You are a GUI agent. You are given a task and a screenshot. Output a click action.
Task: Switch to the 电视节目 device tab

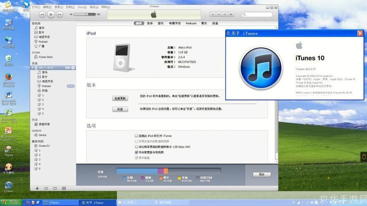point(175,23)
